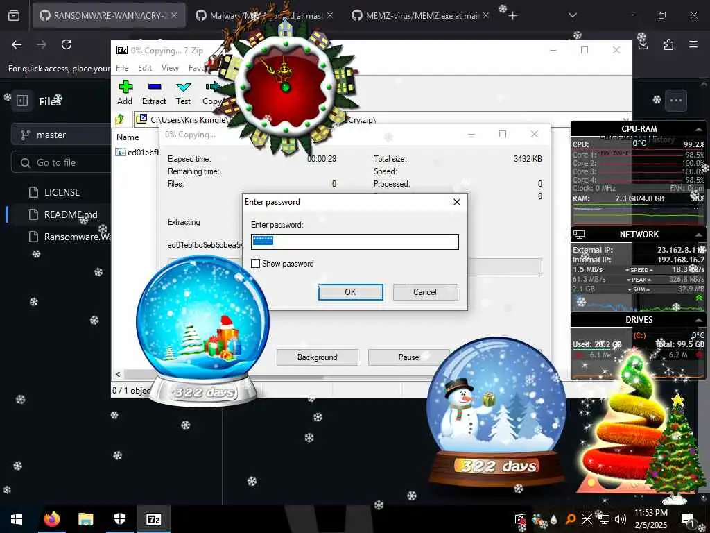This screenshot has width=710, height=533.
Task: Go up one folder level in 7-Zip
Action: click(x=120, y=119)
